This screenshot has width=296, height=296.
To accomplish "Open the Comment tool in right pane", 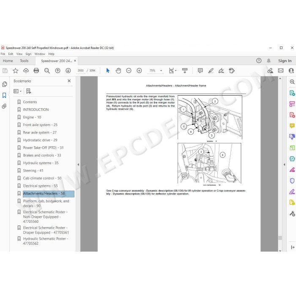I will [292, 126].
